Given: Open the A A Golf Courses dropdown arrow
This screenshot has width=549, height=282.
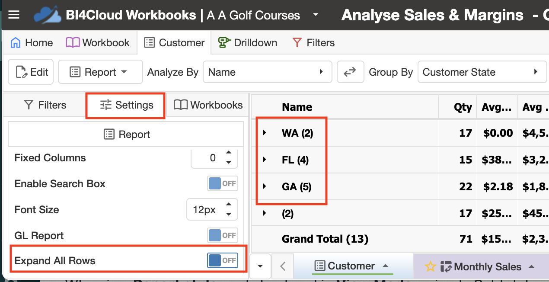Looking at the screenshot, I should [316, 15].
